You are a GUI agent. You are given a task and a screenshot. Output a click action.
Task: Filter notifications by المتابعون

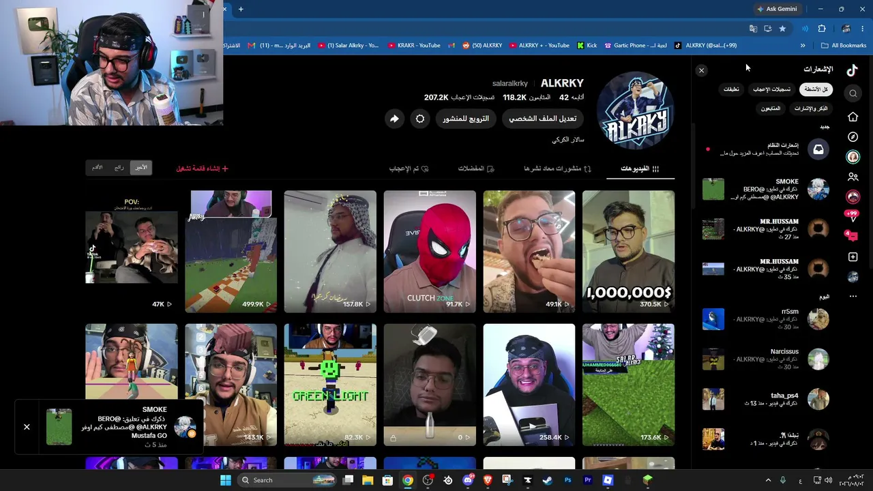click(771, 108)
